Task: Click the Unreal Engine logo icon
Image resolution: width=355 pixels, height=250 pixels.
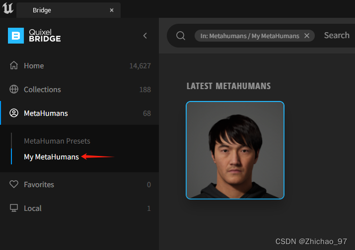Action: [8, 8]
